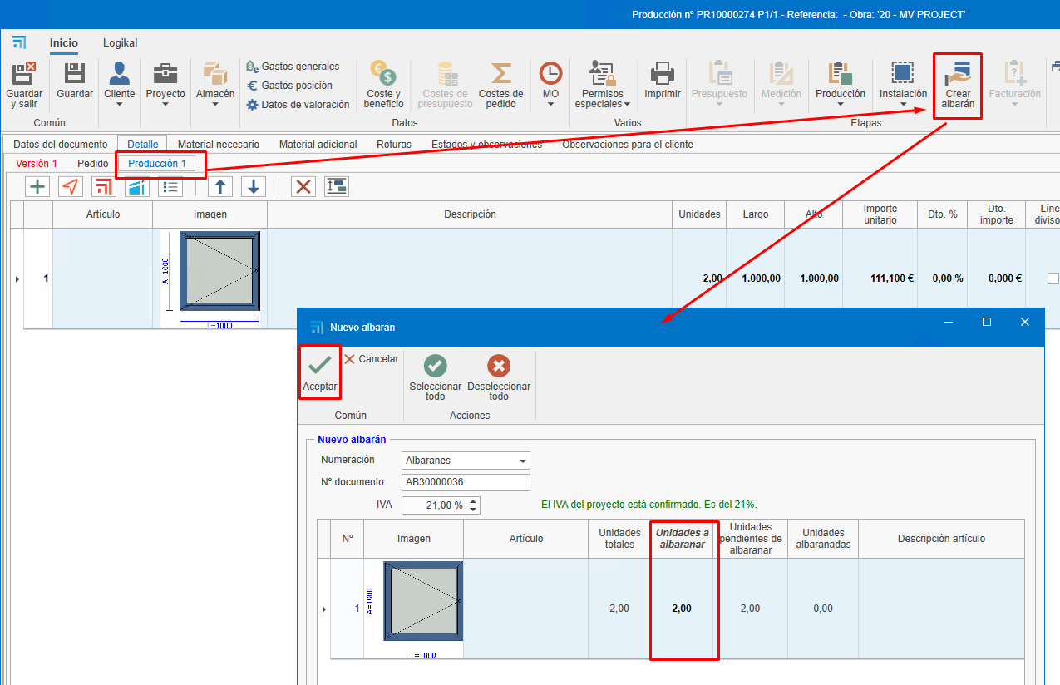Click the Unidades albaranadas cell 0,00
The width and height of the screenshot is (1060, 685).
pyautogui.click(x=823, y=609)
